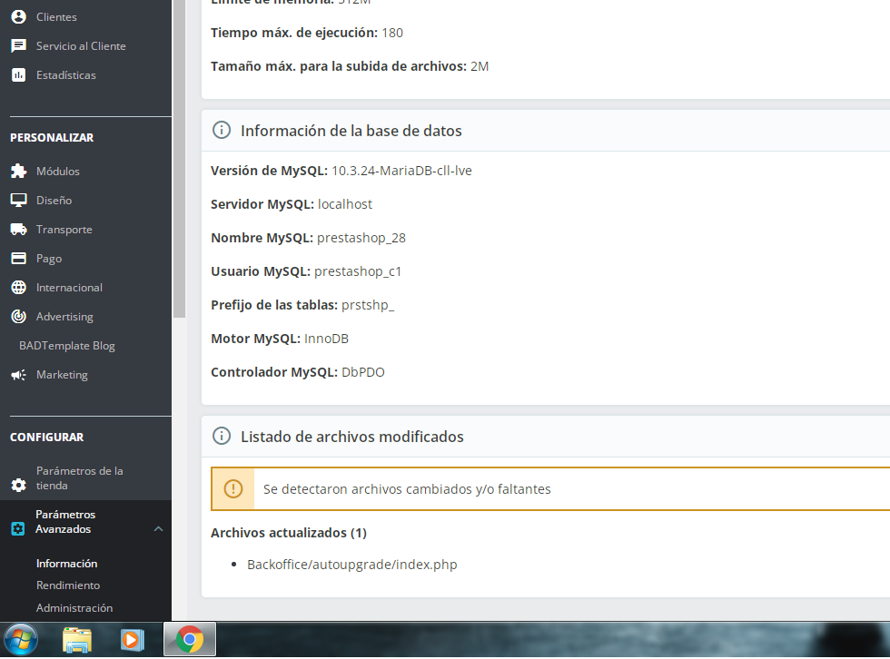This screenshot has height=659, width=890.
Task: Click the Servicio al Cliente chat icon
Action: [19, 46]
